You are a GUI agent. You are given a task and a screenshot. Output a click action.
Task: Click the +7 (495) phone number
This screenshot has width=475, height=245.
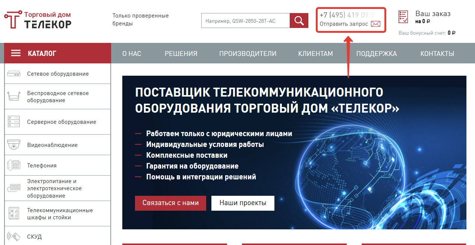point(347,15)
